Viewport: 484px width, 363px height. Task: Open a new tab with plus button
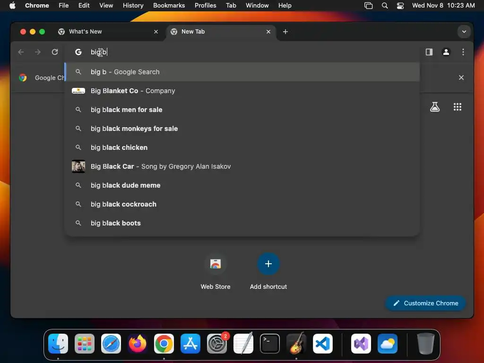(x=285, y=32)
